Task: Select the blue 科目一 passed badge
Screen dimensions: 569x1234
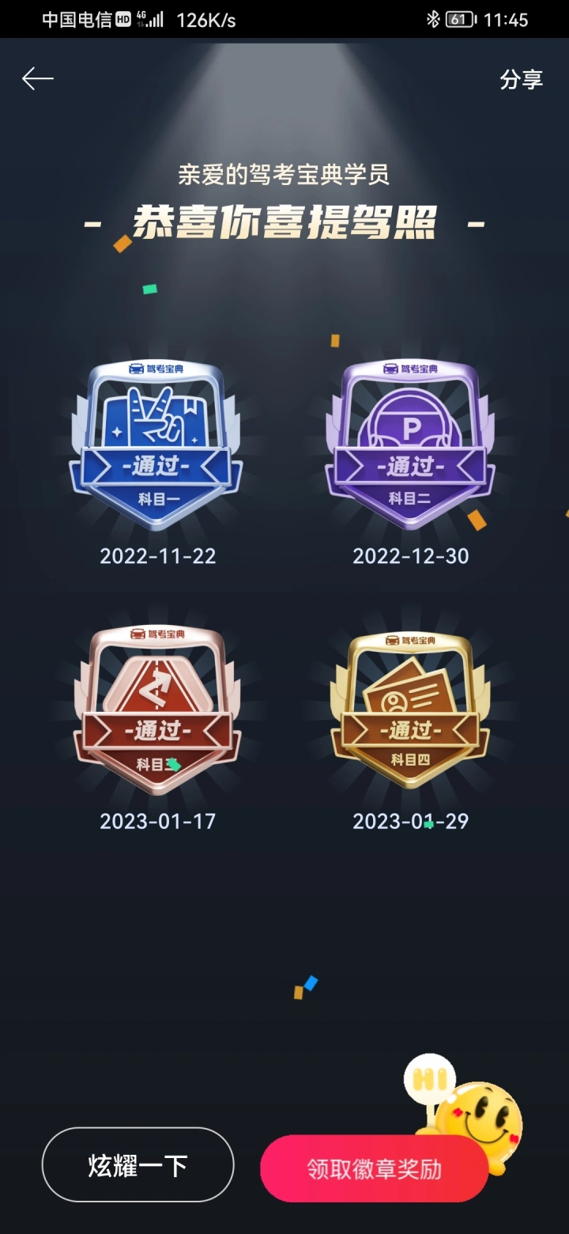Action: coord(156,445)
